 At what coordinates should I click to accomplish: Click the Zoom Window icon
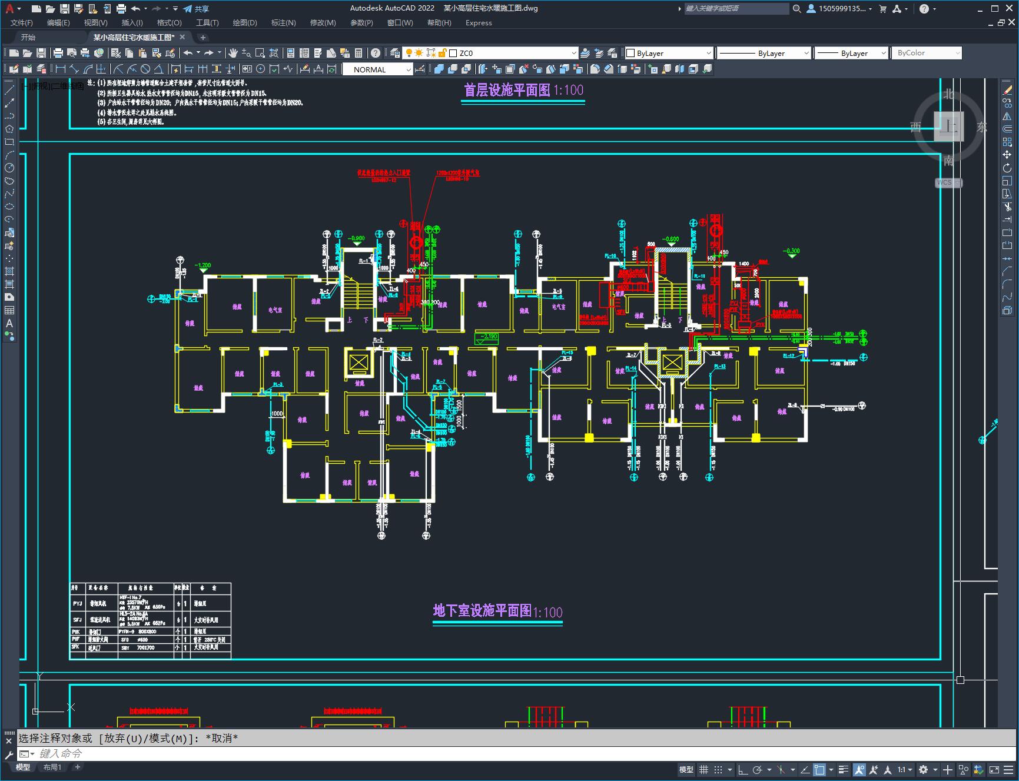[x=260, y=53]
